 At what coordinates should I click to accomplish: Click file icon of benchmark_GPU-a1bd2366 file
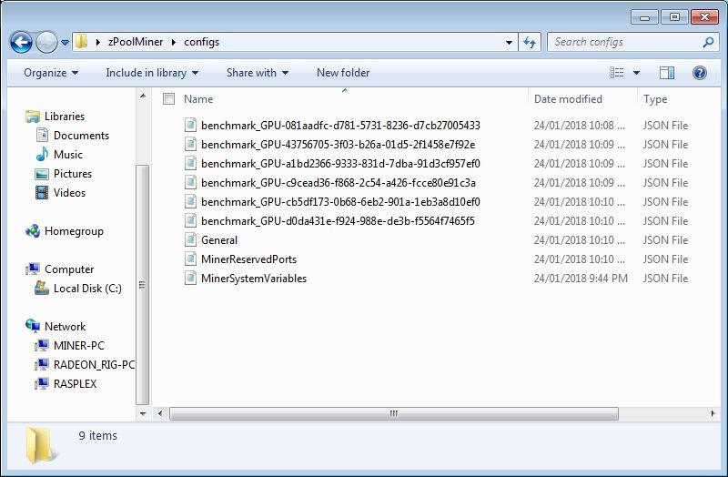(190, 163)
